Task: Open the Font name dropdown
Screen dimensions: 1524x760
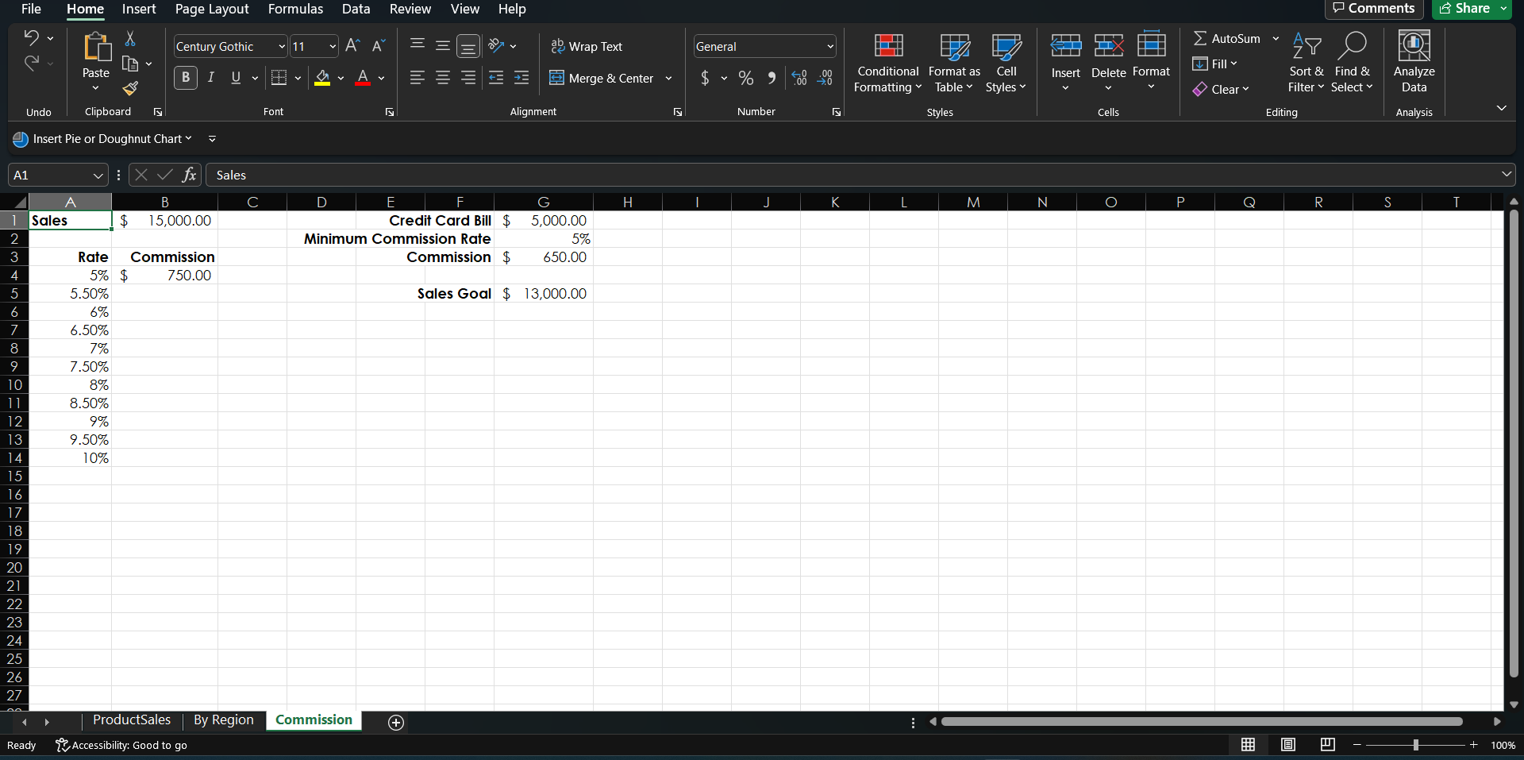Action: (x=281, y=46)
